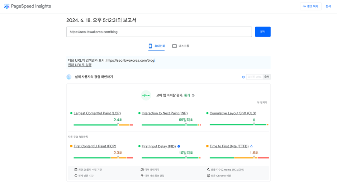Screen dimensions: 337x184
Task: Click the Wi-Fi icon for 여러 네트워크 연결
Action: [142, 176]
